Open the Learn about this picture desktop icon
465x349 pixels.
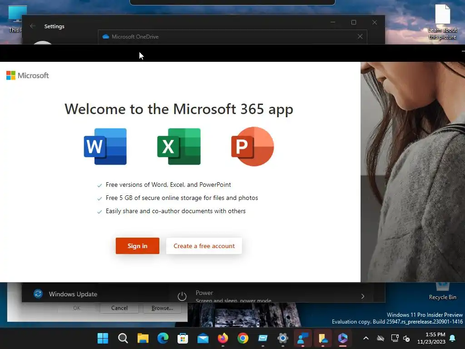tap(442, 22)
